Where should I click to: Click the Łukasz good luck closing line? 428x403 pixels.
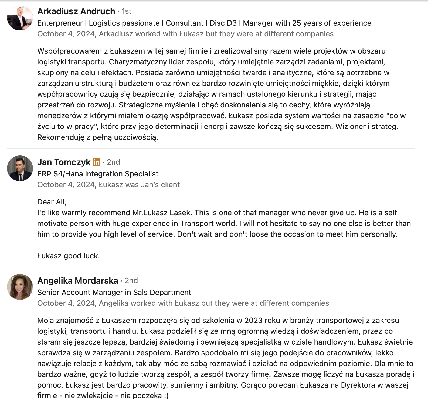[x=69, y=256]
